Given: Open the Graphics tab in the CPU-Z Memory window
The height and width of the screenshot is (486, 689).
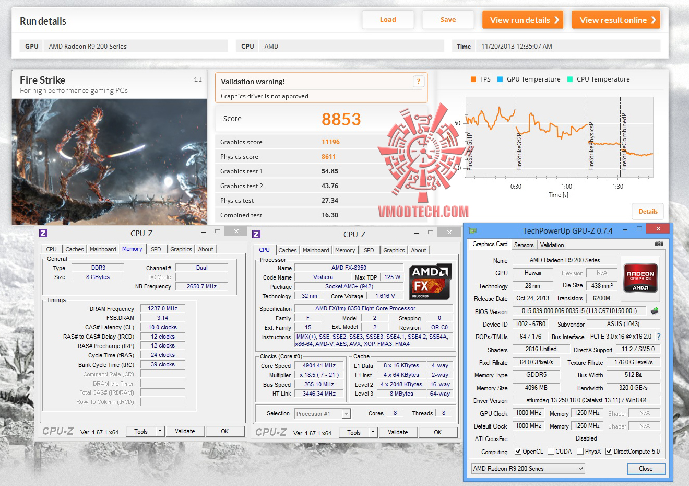Looking at the screenshot, I should point(181,249).
